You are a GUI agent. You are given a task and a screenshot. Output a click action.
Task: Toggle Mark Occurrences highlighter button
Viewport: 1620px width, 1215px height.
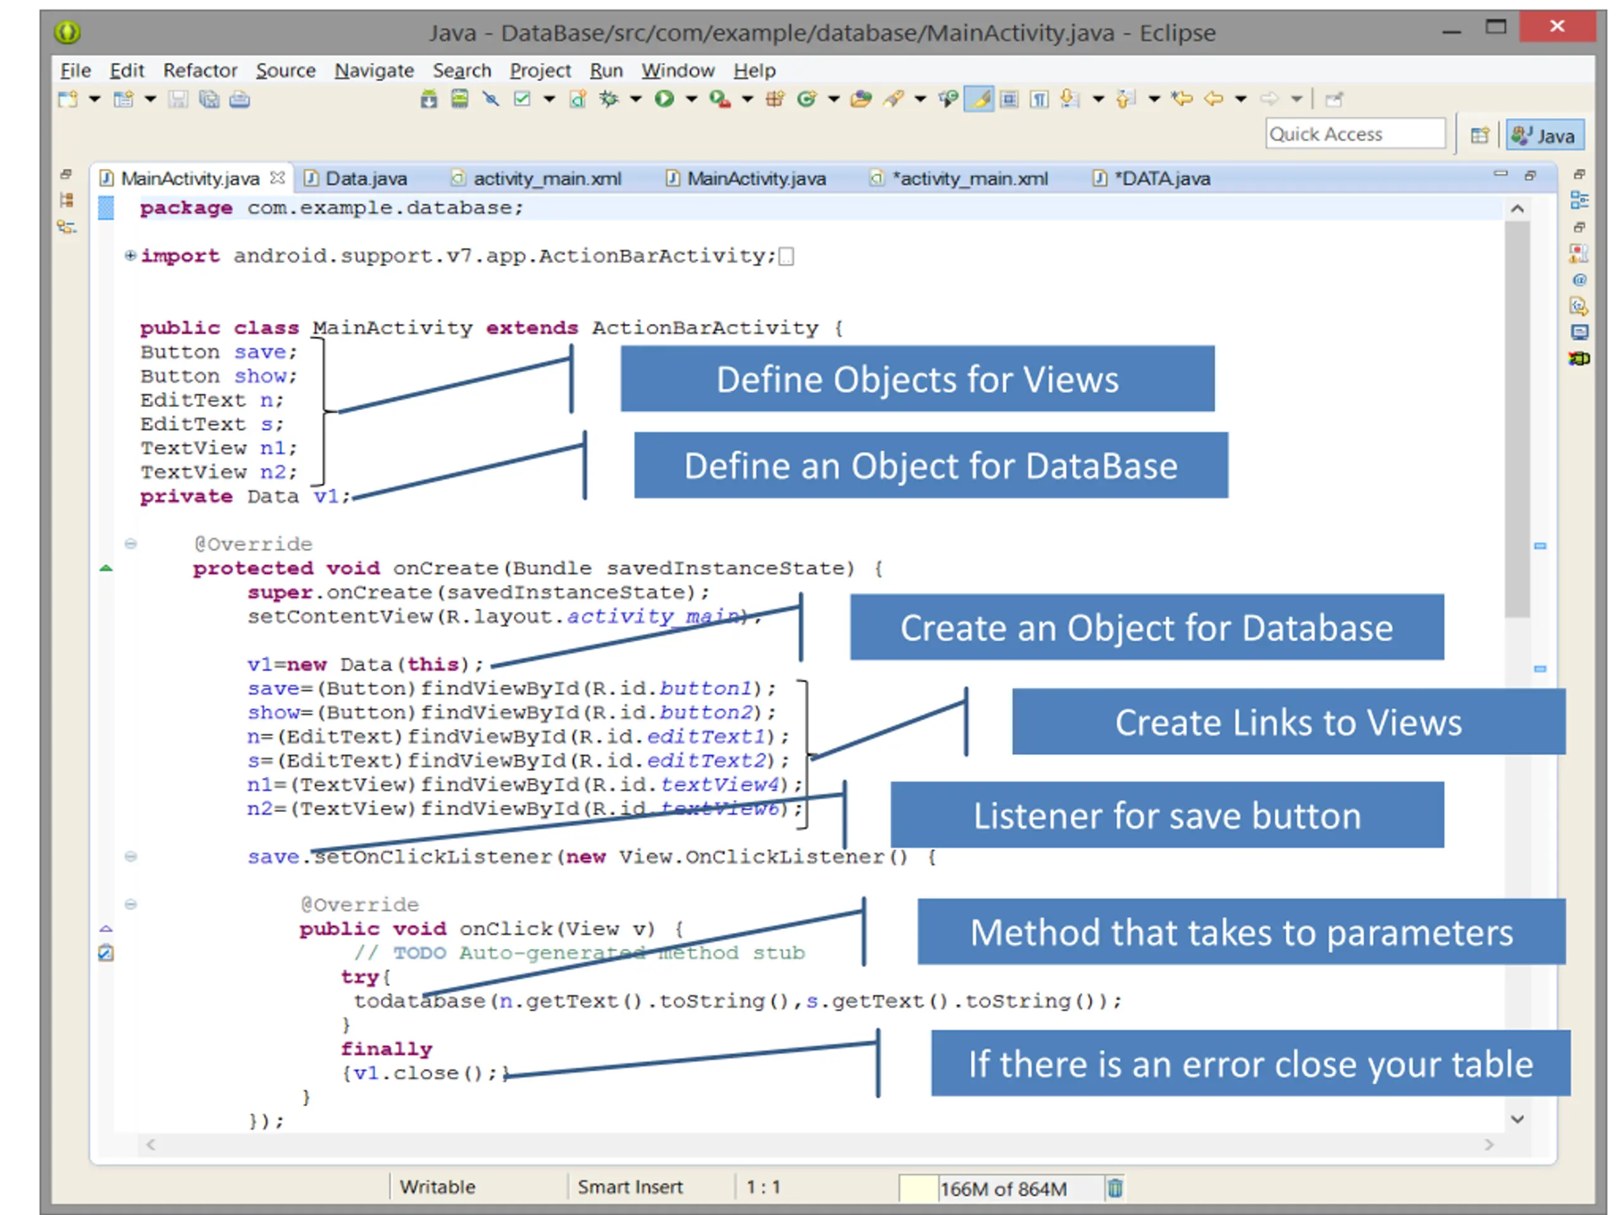[x=980, y=99]
